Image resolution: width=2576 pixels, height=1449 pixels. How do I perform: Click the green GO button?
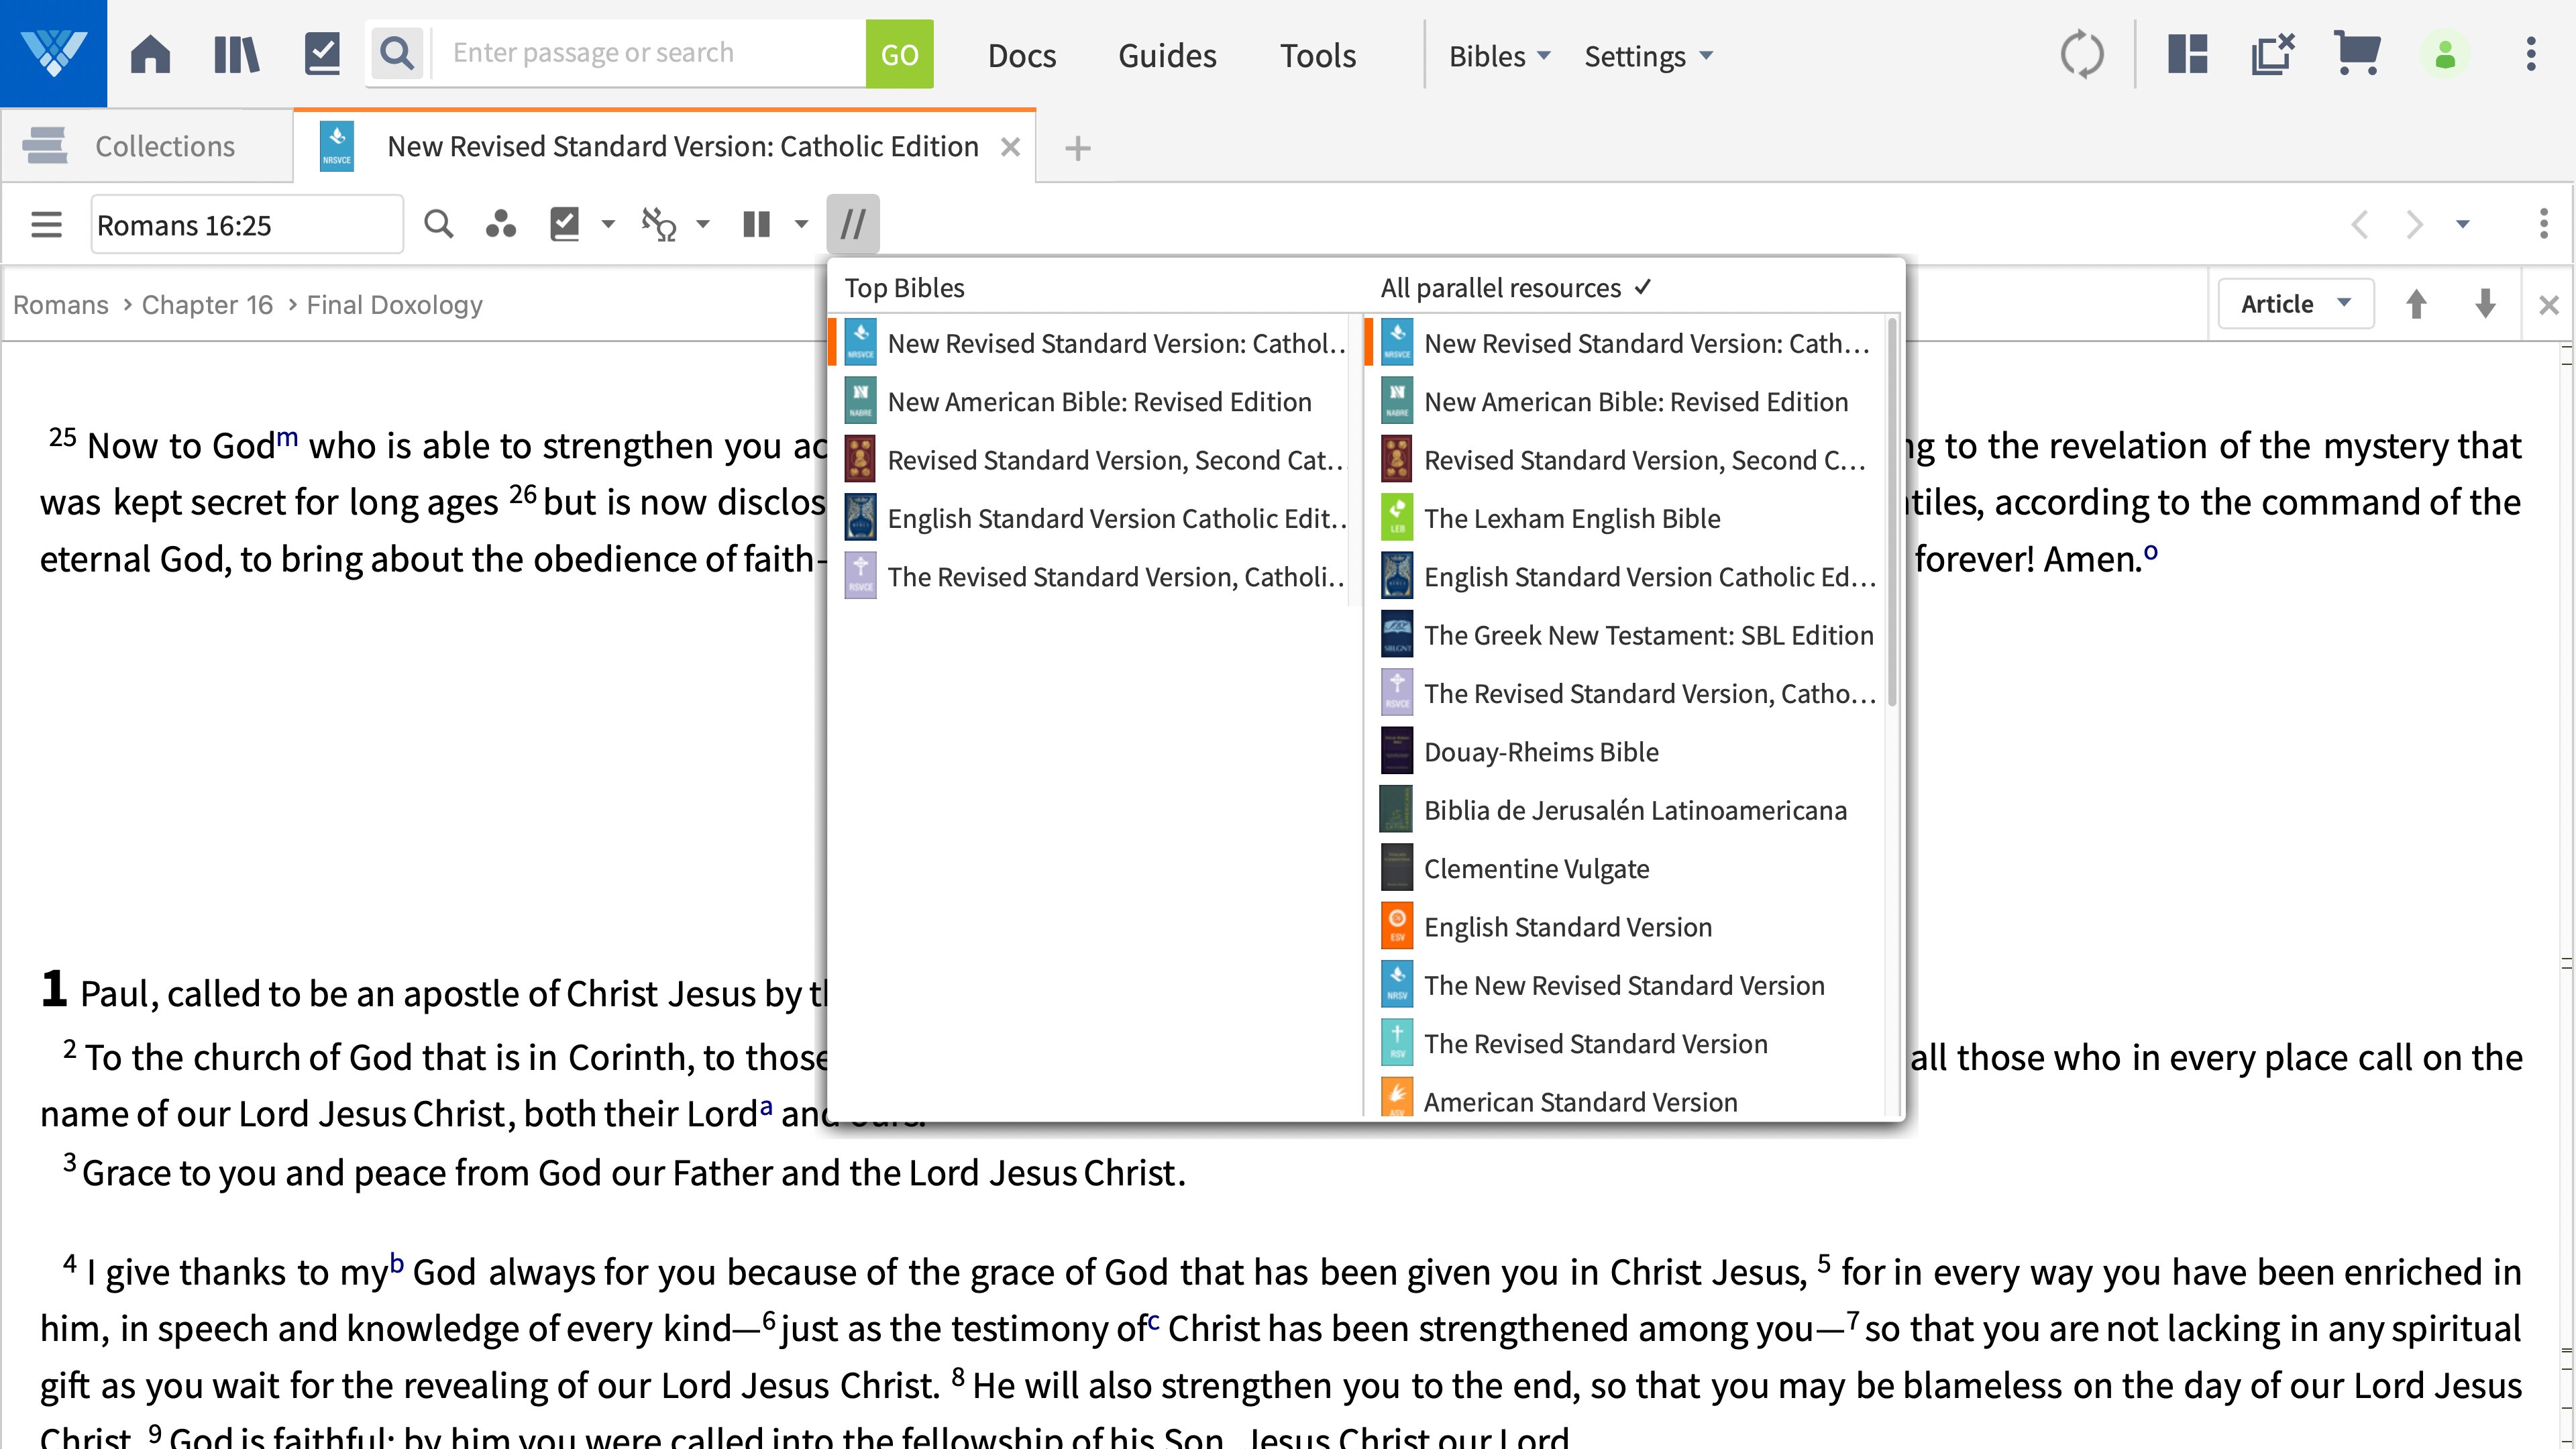click(899, 54)
